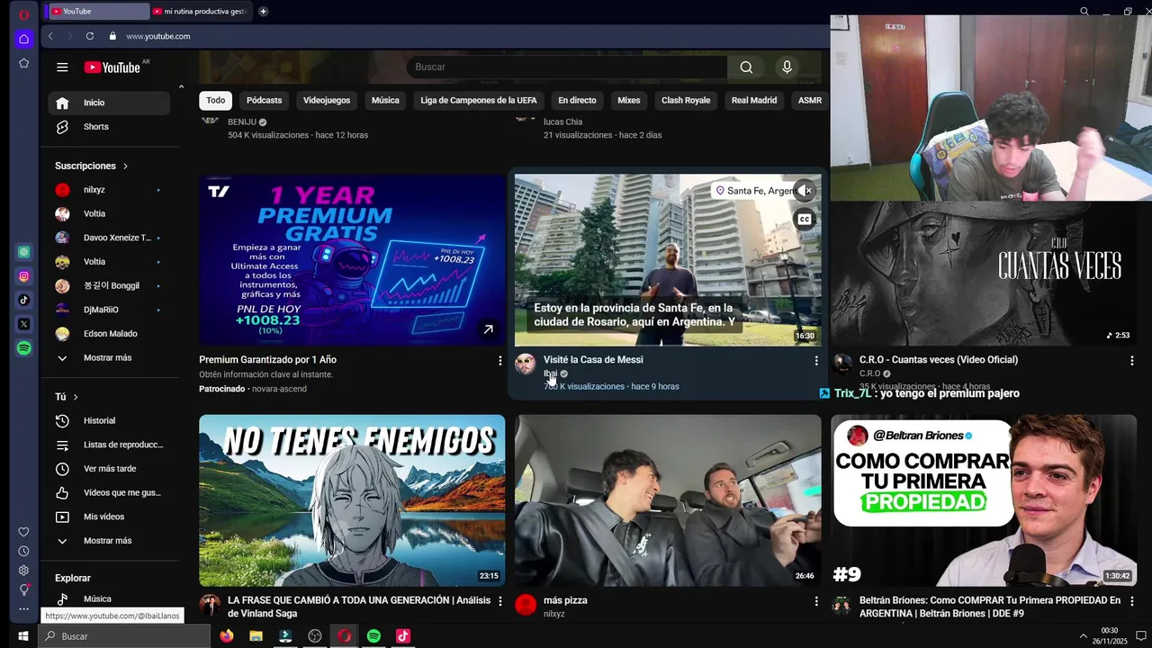Click the www.youtube.com address bar
The width and height of the screenshot is (1152, 648).
coord(158,36)
